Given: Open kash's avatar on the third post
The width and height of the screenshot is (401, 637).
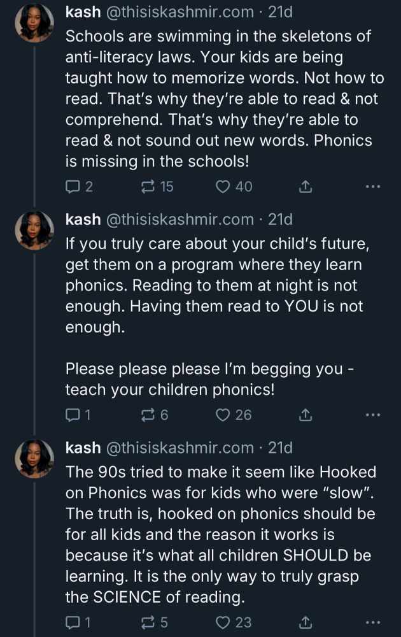Looking at the screenshot, I should (34, 459).
